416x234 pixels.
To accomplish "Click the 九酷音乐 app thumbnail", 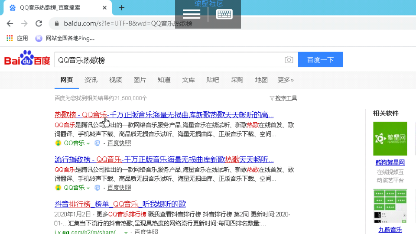I will pyautogui.click(x=390, y=206).
